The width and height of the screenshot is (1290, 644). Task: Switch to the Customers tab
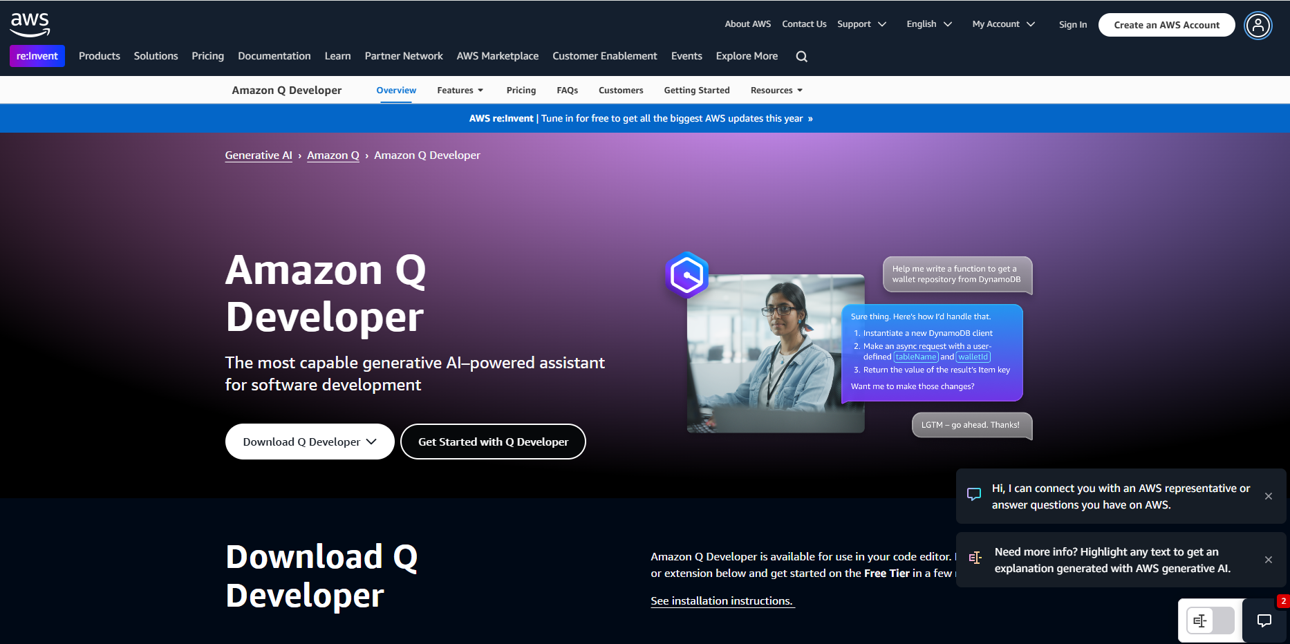pyautogui.click(x=621, y=91)
